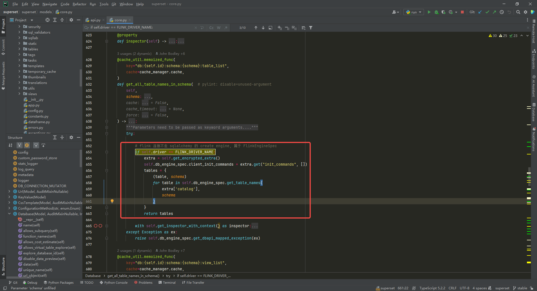The height and width of the screenshot is (291, 537).
Task: Open the TODO tool window
Action: (87, 283)
